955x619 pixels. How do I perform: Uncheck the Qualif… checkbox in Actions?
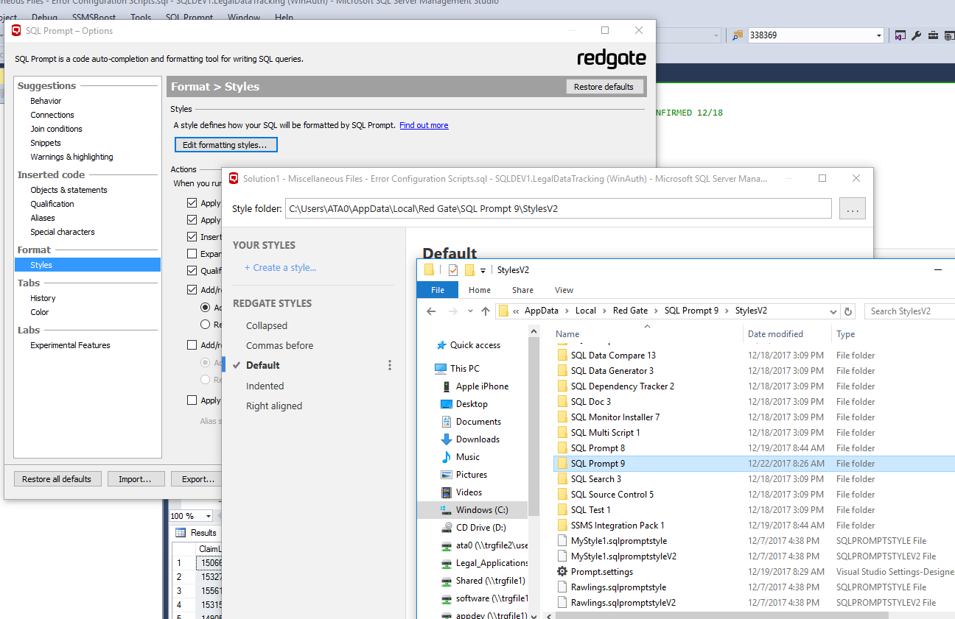(x=192, y=271)
